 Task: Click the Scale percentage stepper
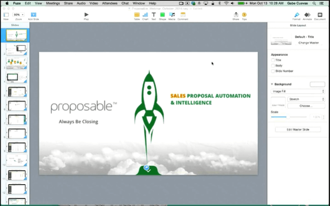pos(323,117)
